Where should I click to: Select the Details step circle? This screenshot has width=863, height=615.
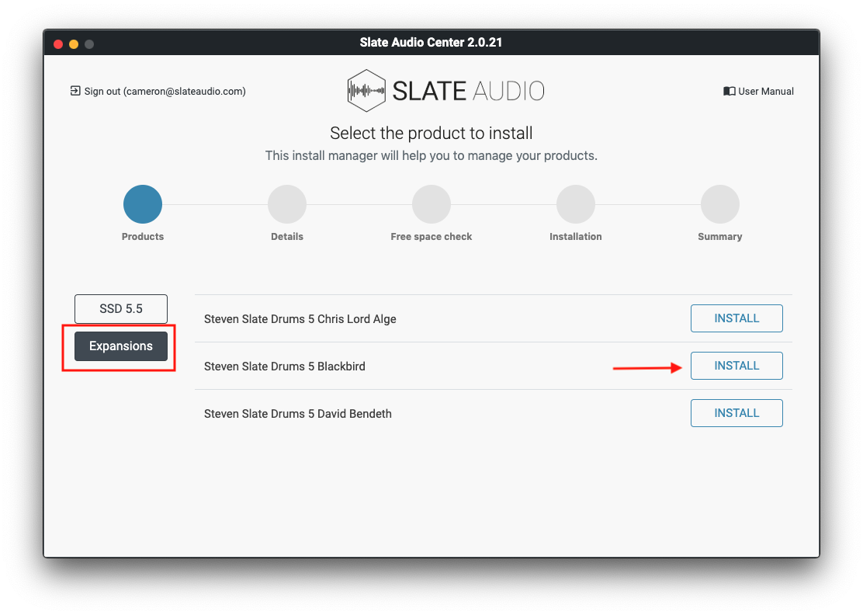pyautogui.click(x=287, y=204)
